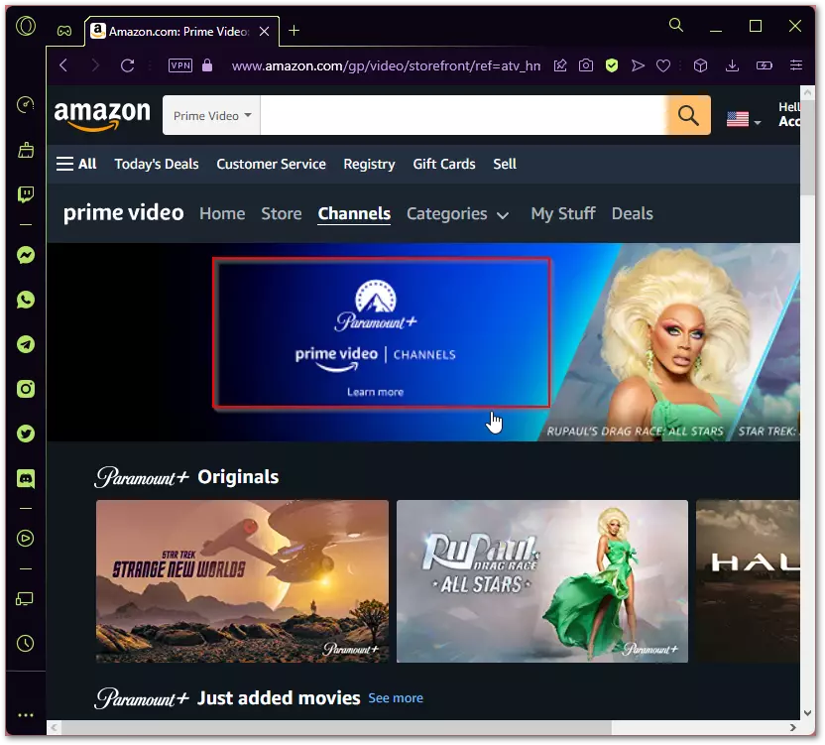Image resolution: width=825 pixels, height=745 pixels.
Task: Go to Prime Video Home tab
Action: point(222,213)
